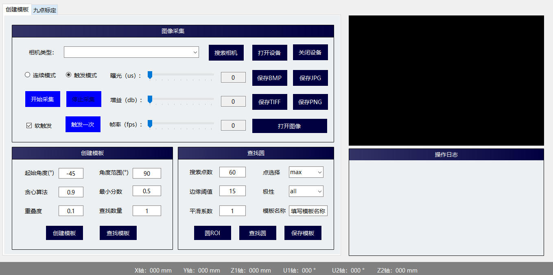Screen dimensions: 553x275
Task: Click 查找圆 to find circles
Action: tap(258, 233)
